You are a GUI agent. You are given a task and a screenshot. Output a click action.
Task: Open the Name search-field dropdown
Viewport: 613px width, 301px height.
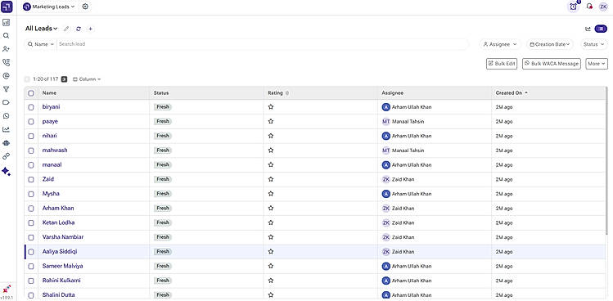coord(41,44)
